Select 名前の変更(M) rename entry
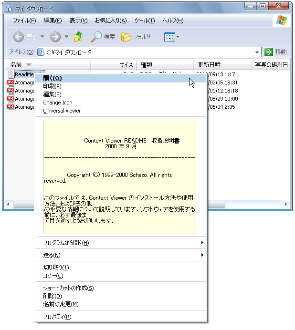This screenshot has width=295, height=330. tap(121, 304)
